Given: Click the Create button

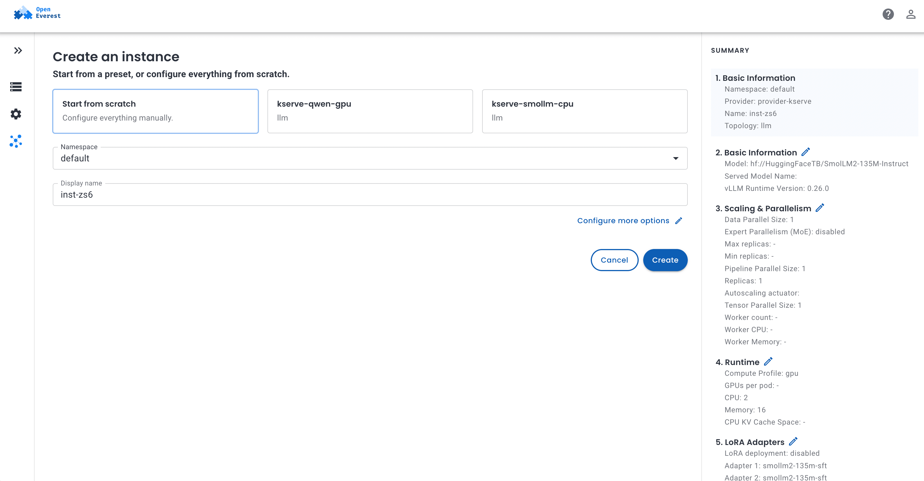Looking at the screenshot, I should [665, 260].
